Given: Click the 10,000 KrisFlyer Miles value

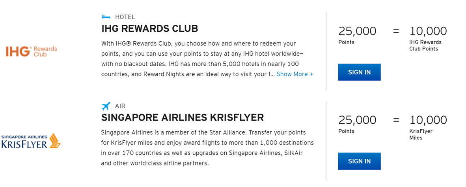Looking at the screenshot, I should (x=428, y=120).
